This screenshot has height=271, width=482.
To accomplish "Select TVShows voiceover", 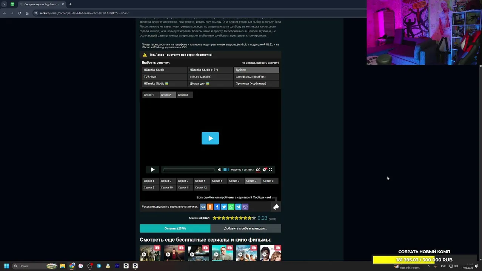I will tap(165, 77).
